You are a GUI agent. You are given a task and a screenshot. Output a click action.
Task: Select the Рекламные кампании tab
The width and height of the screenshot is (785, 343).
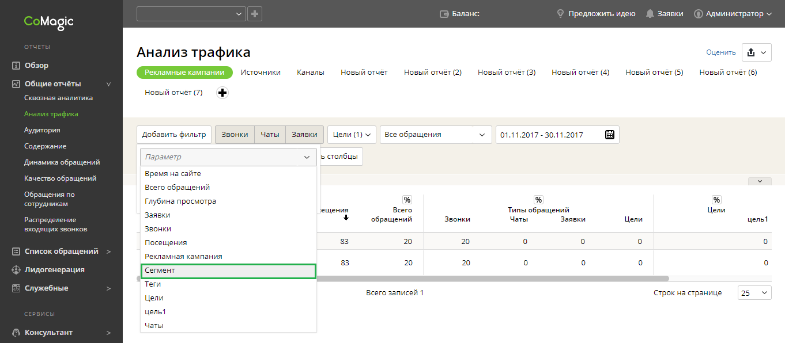(184, 73)
